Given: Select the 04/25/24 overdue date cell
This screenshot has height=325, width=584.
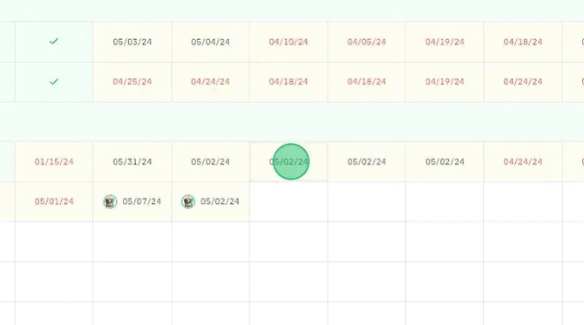Looking at the screenshot, I should [132, 82].
